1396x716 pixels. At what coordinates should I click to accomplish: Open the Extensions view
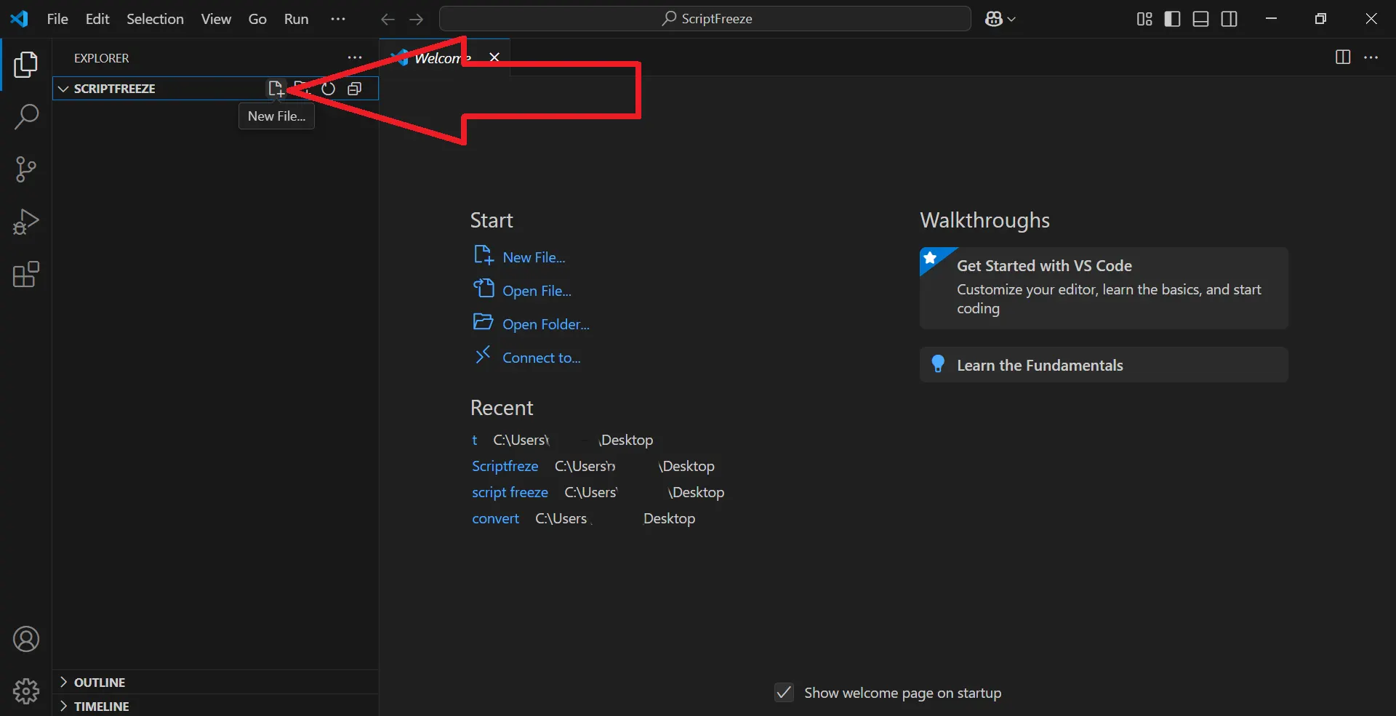pyautogui.click(x=26, y=274)
